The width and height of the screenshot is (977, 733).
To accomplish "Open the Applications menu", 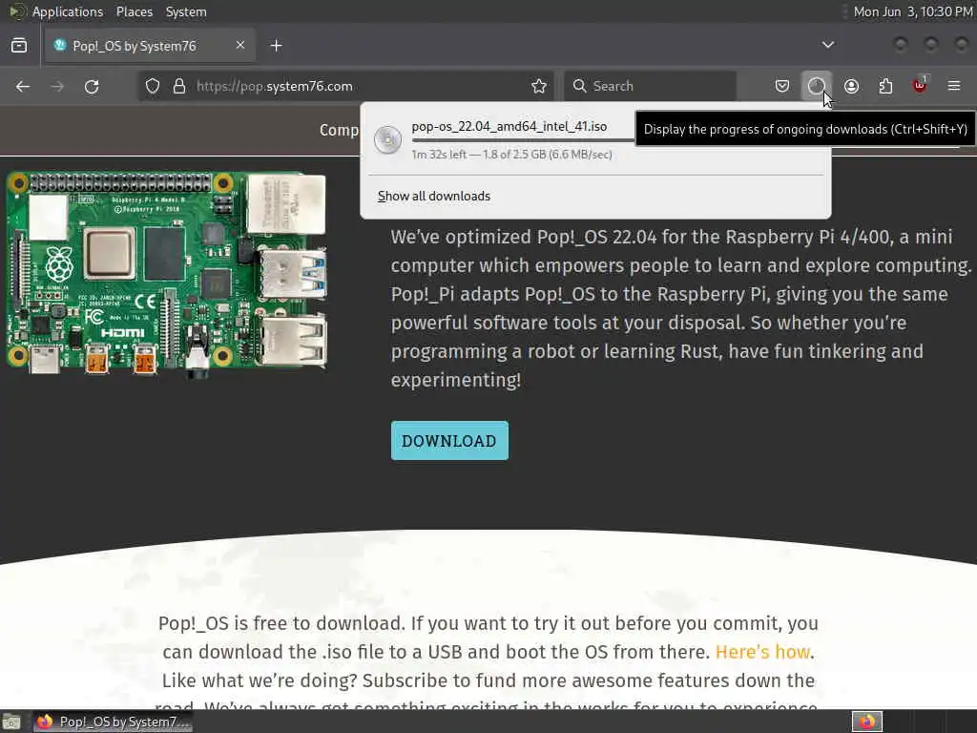I will pos(68,11).
